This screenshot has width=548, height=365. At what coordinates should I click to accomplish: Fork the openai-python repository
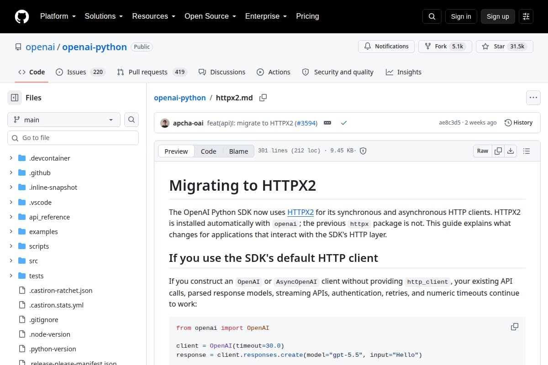[445, 47]
